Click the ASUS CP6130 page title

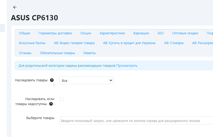coord(35,18)
